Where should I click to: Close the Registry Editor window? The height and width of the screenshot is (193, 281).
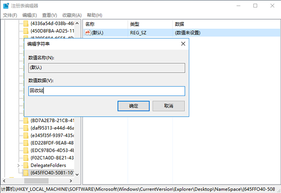pyautogui.click(x=273, y=6)
